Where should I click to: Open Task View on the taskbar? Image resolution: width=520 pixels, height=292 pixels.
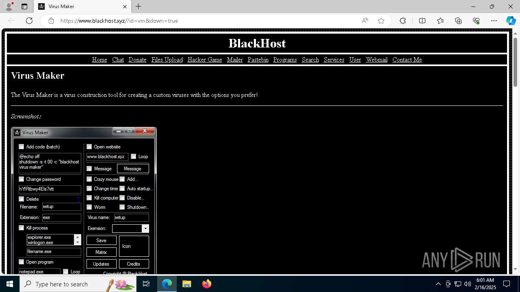click(x=146, y=284)
